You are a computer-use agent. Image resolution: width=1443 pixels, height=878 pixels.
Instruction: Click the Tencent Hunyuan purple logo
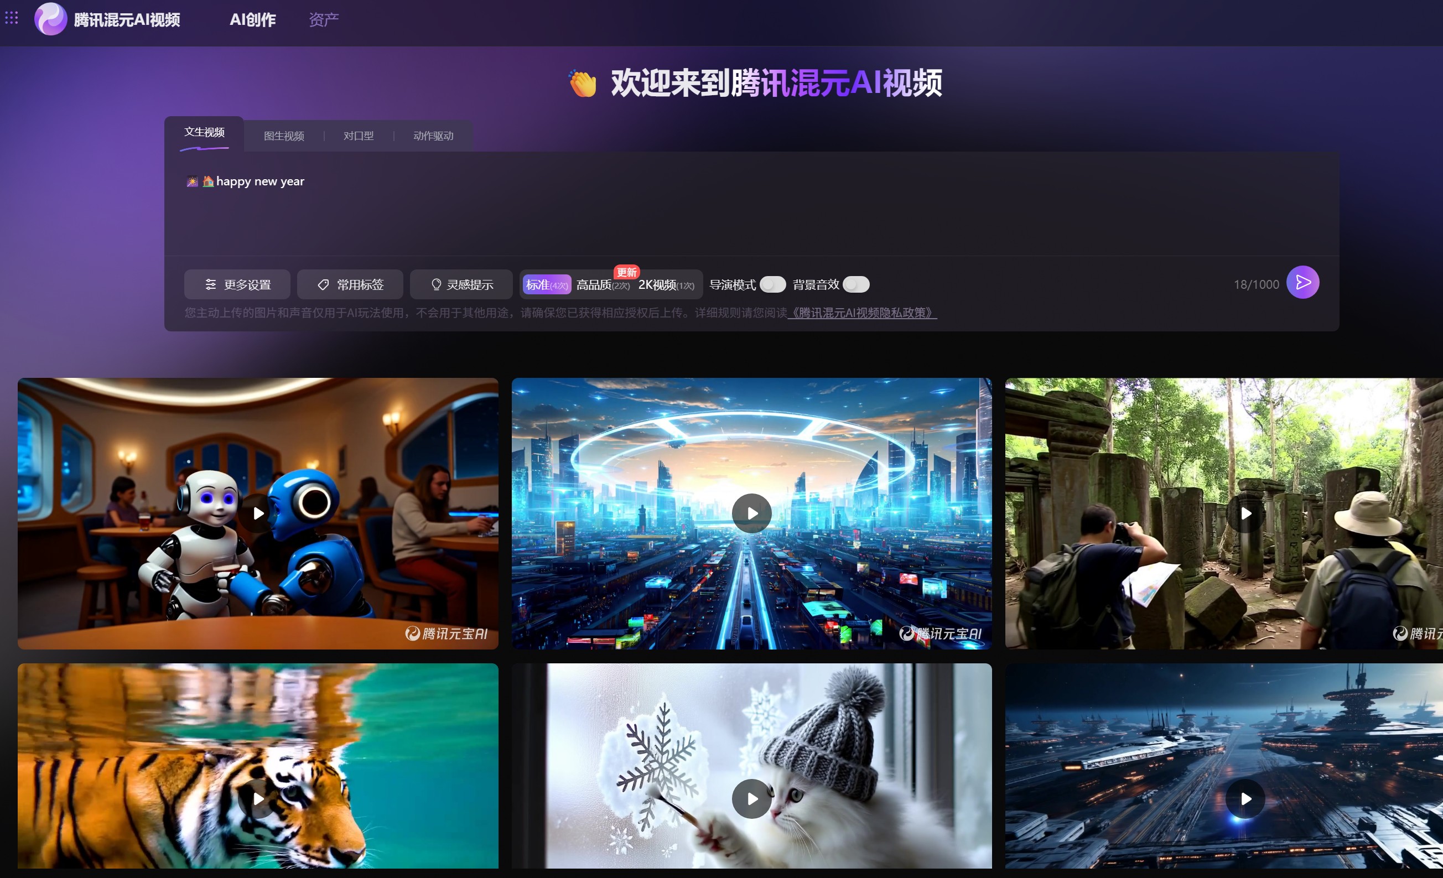click(x=50, y=19)
